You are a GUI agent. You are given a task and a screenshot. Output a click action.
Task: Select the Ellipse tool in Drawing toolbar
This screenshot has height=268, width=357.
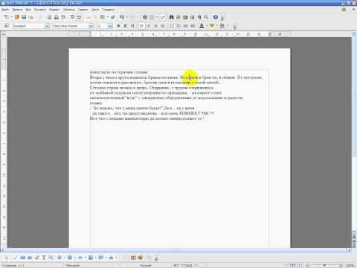point(30,258)
